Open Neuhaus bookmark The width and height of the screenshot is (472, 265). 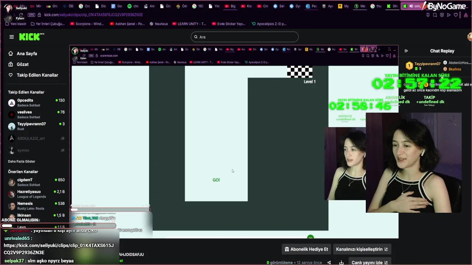tap(159, 24)
